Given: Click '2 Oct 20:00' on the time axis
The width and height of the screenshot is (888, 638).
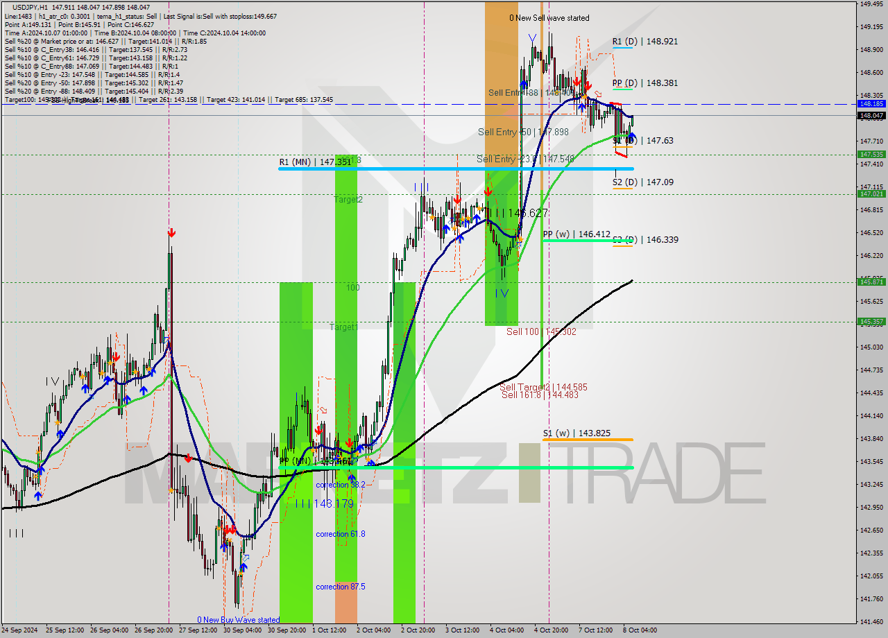Looking at the screenshot, I should [x=418, y=630].
